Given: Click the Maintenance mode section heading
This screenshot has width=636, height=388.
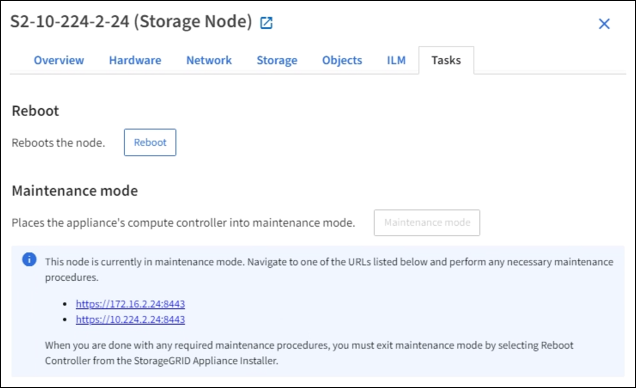Looking at the screenshot, I should pos(75,191).
